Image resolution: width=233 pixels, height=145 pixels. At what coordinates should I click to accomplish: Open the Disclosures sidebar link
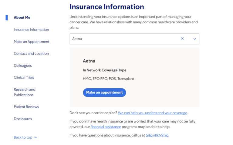click(23, 119)
